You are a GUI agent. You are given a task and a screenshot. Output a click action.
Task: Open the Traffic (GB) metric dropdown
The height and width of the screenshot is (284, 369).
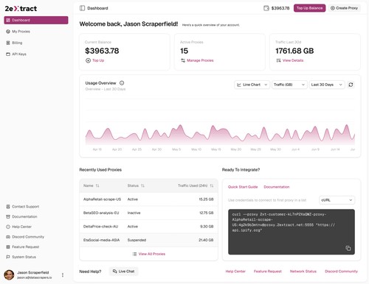289,85
